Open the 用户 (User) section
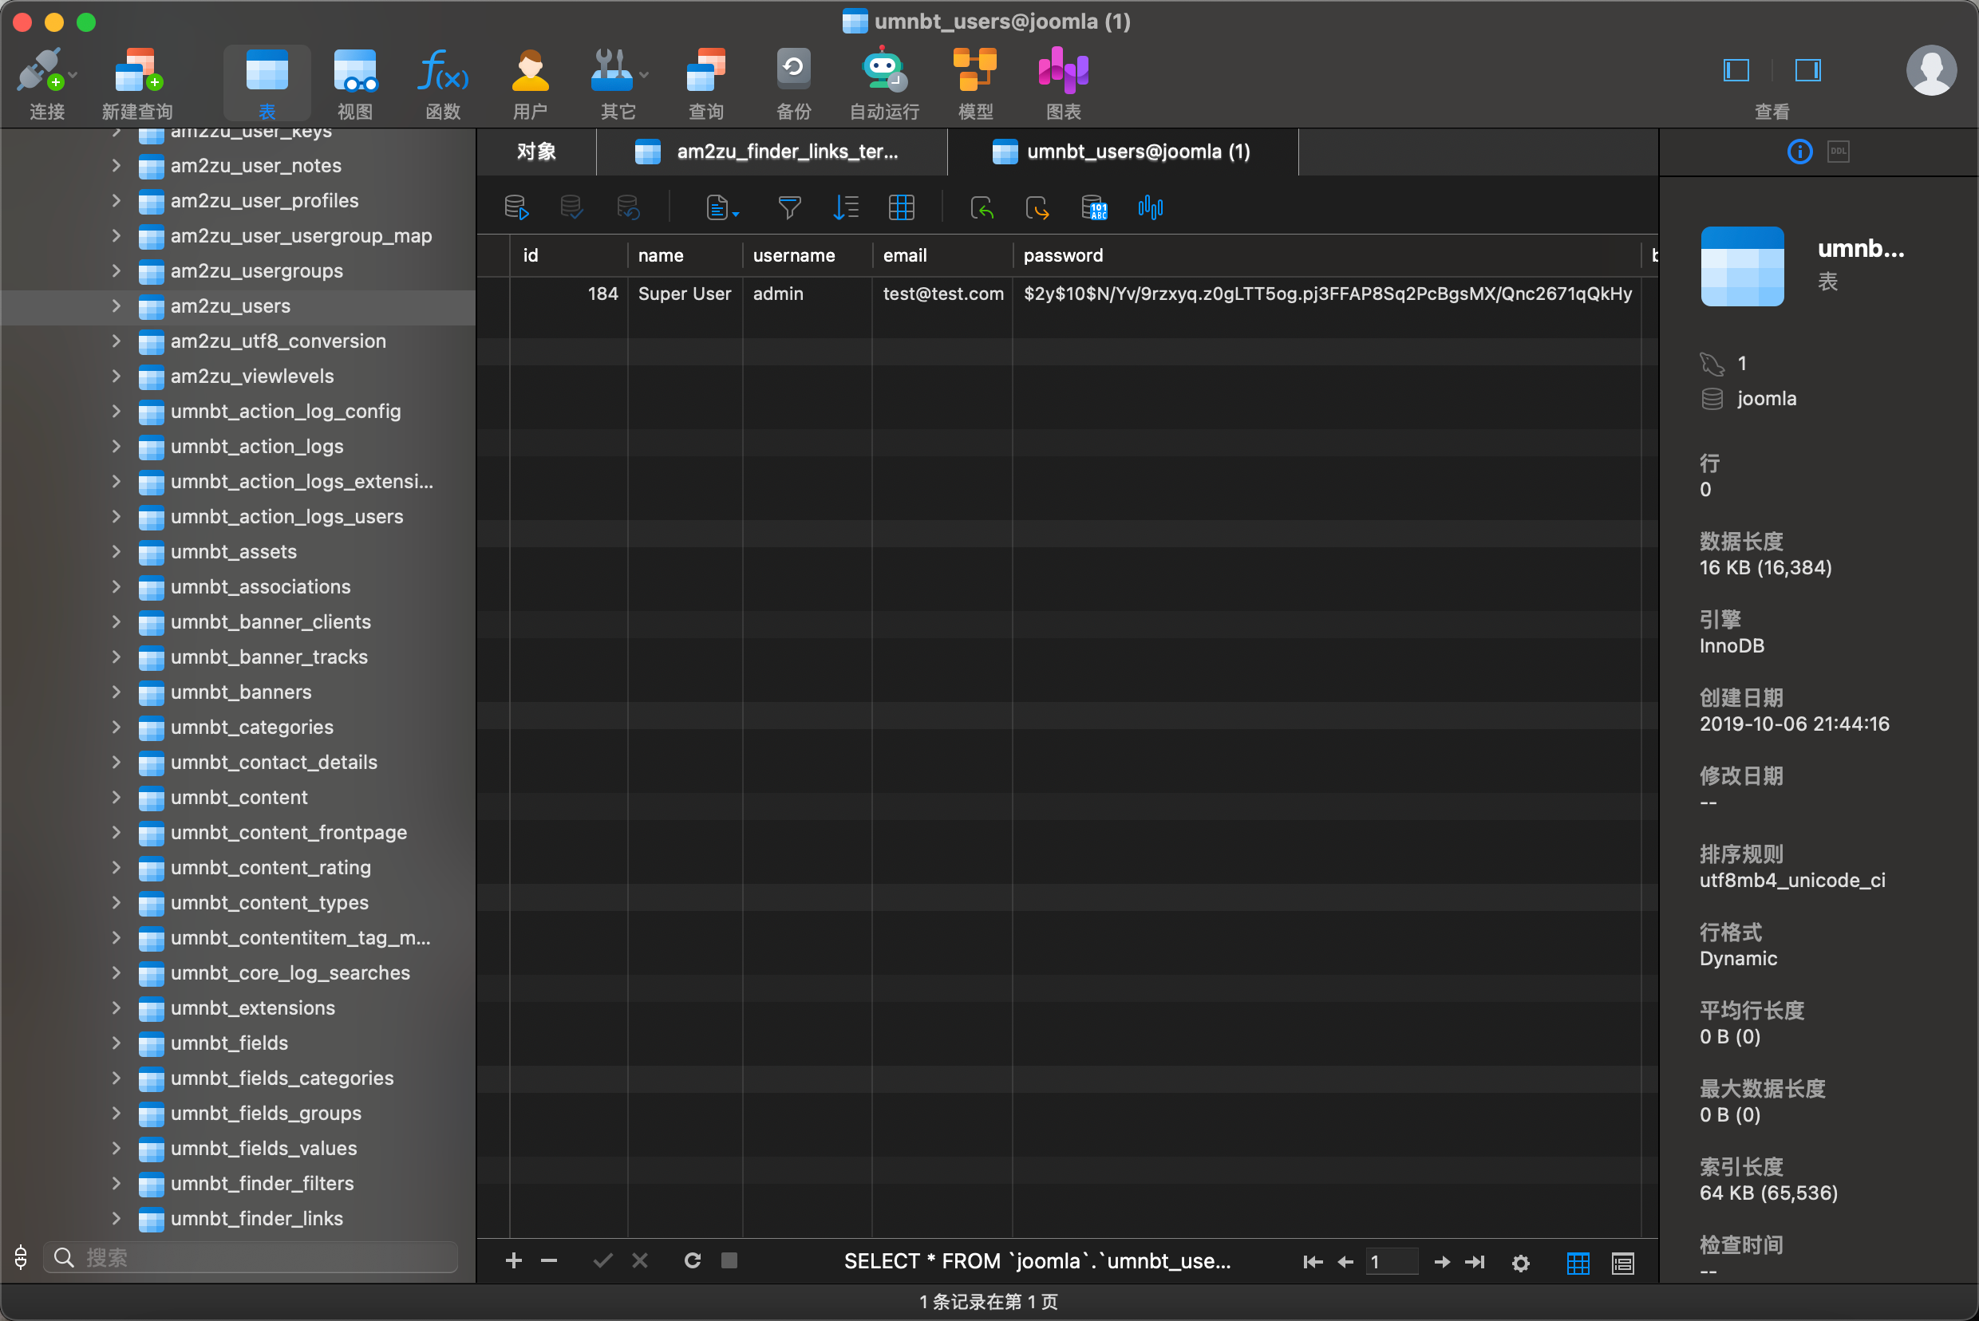This screenshot has width=1979, height=1321. 530,84
